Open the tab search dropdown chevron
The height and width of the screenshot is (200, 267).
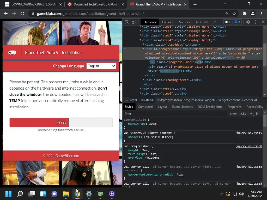[x=225, y=4]
